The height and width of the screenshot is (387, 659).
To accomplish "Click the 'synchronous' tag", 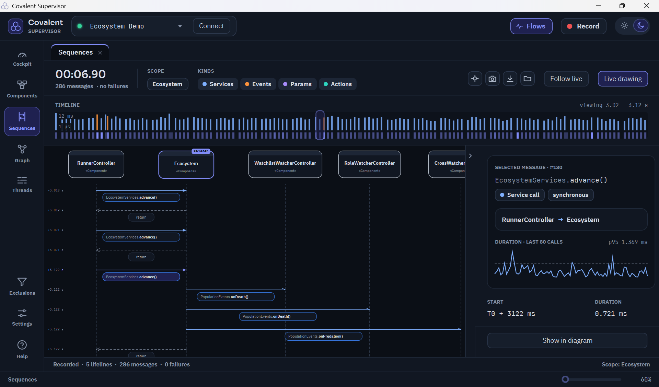I will pos(570,195).
